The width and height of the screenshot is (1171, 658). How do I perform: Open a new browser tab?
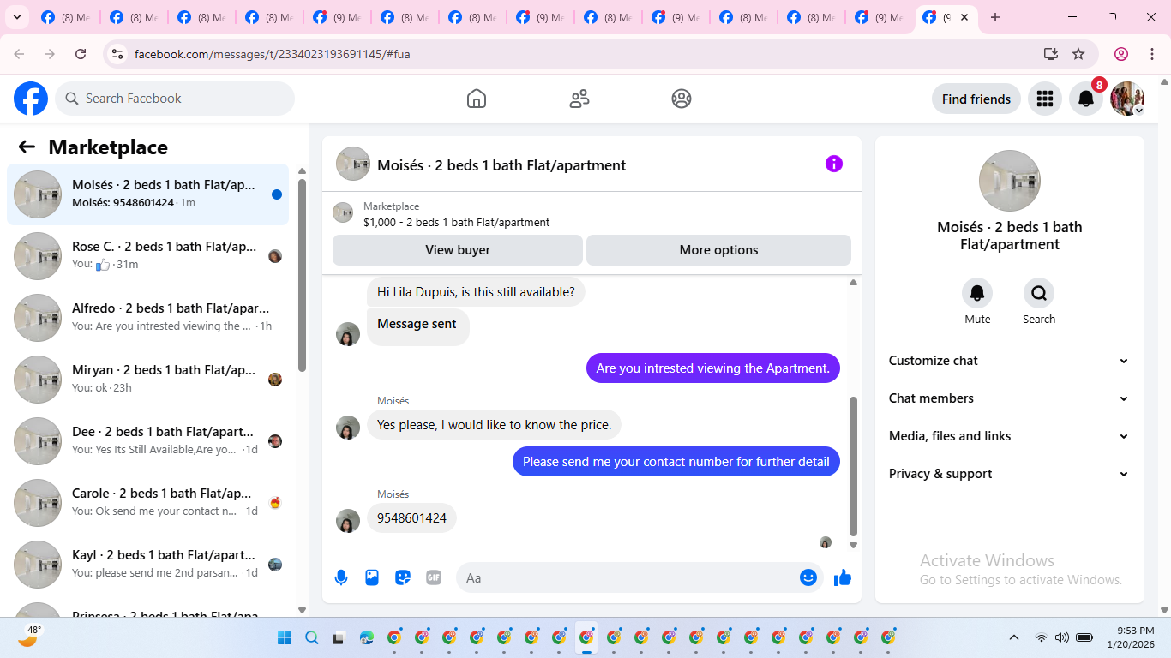pyautogui.click(x=995, y=17)
